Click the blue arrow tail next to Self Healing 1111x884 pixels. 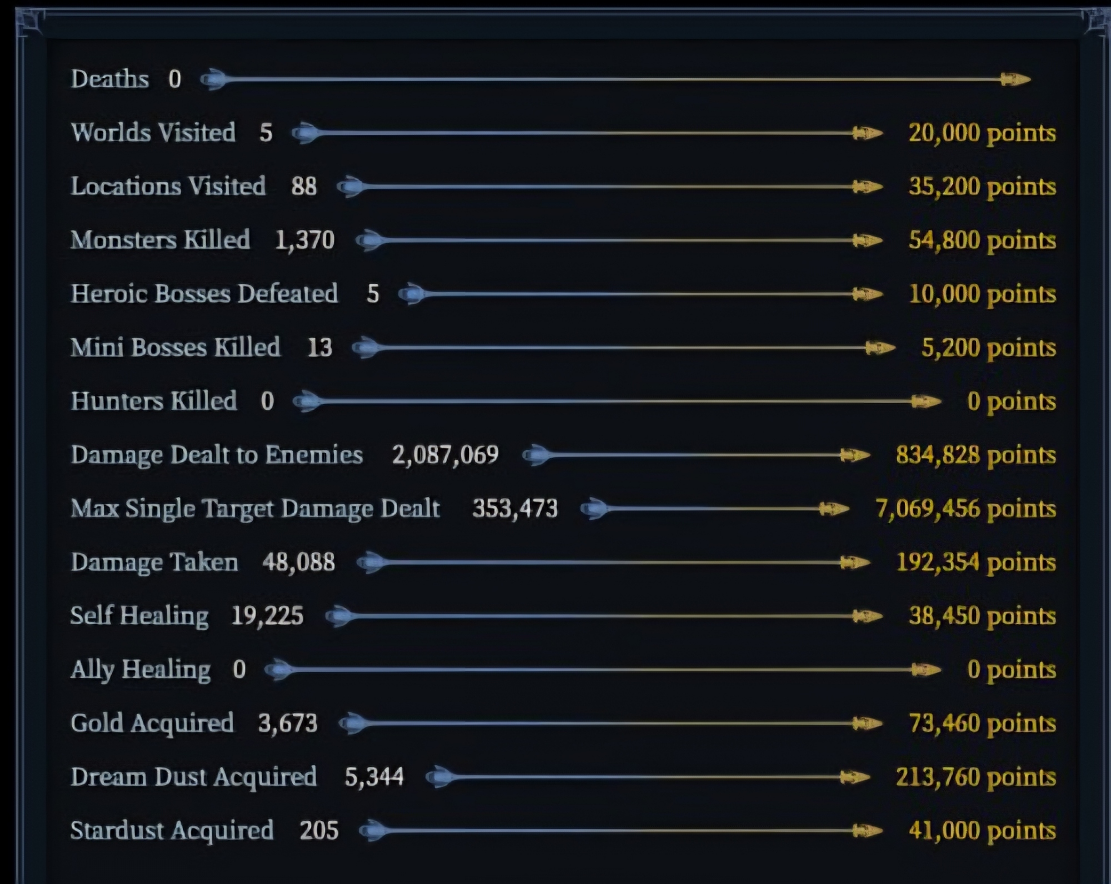click(338, 616)
